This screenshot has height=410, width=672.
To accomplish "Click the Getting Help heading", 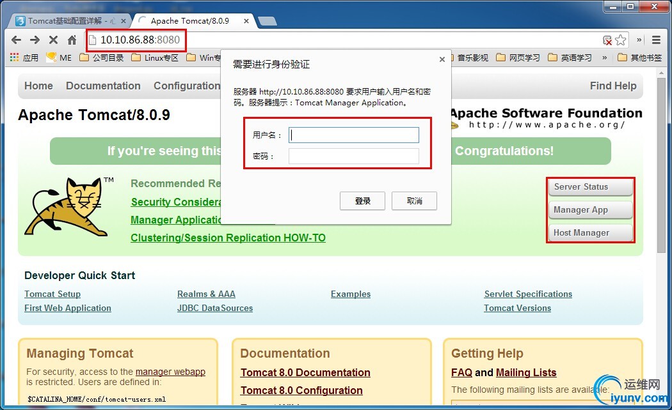I will coord(487,354).
